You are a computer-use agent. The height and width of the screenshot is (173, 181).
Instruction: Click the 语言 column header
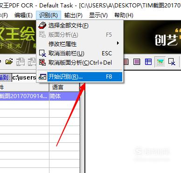click(64, 87)
